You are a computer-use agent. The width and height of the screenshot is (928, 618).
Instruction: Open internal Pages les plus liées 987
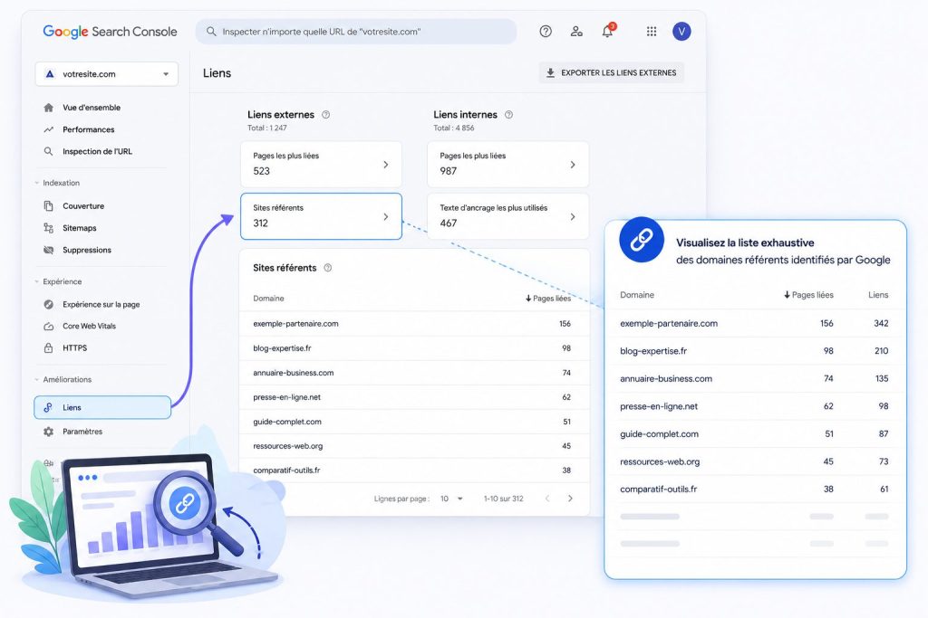pyautogui.click(x=507, y=165)
